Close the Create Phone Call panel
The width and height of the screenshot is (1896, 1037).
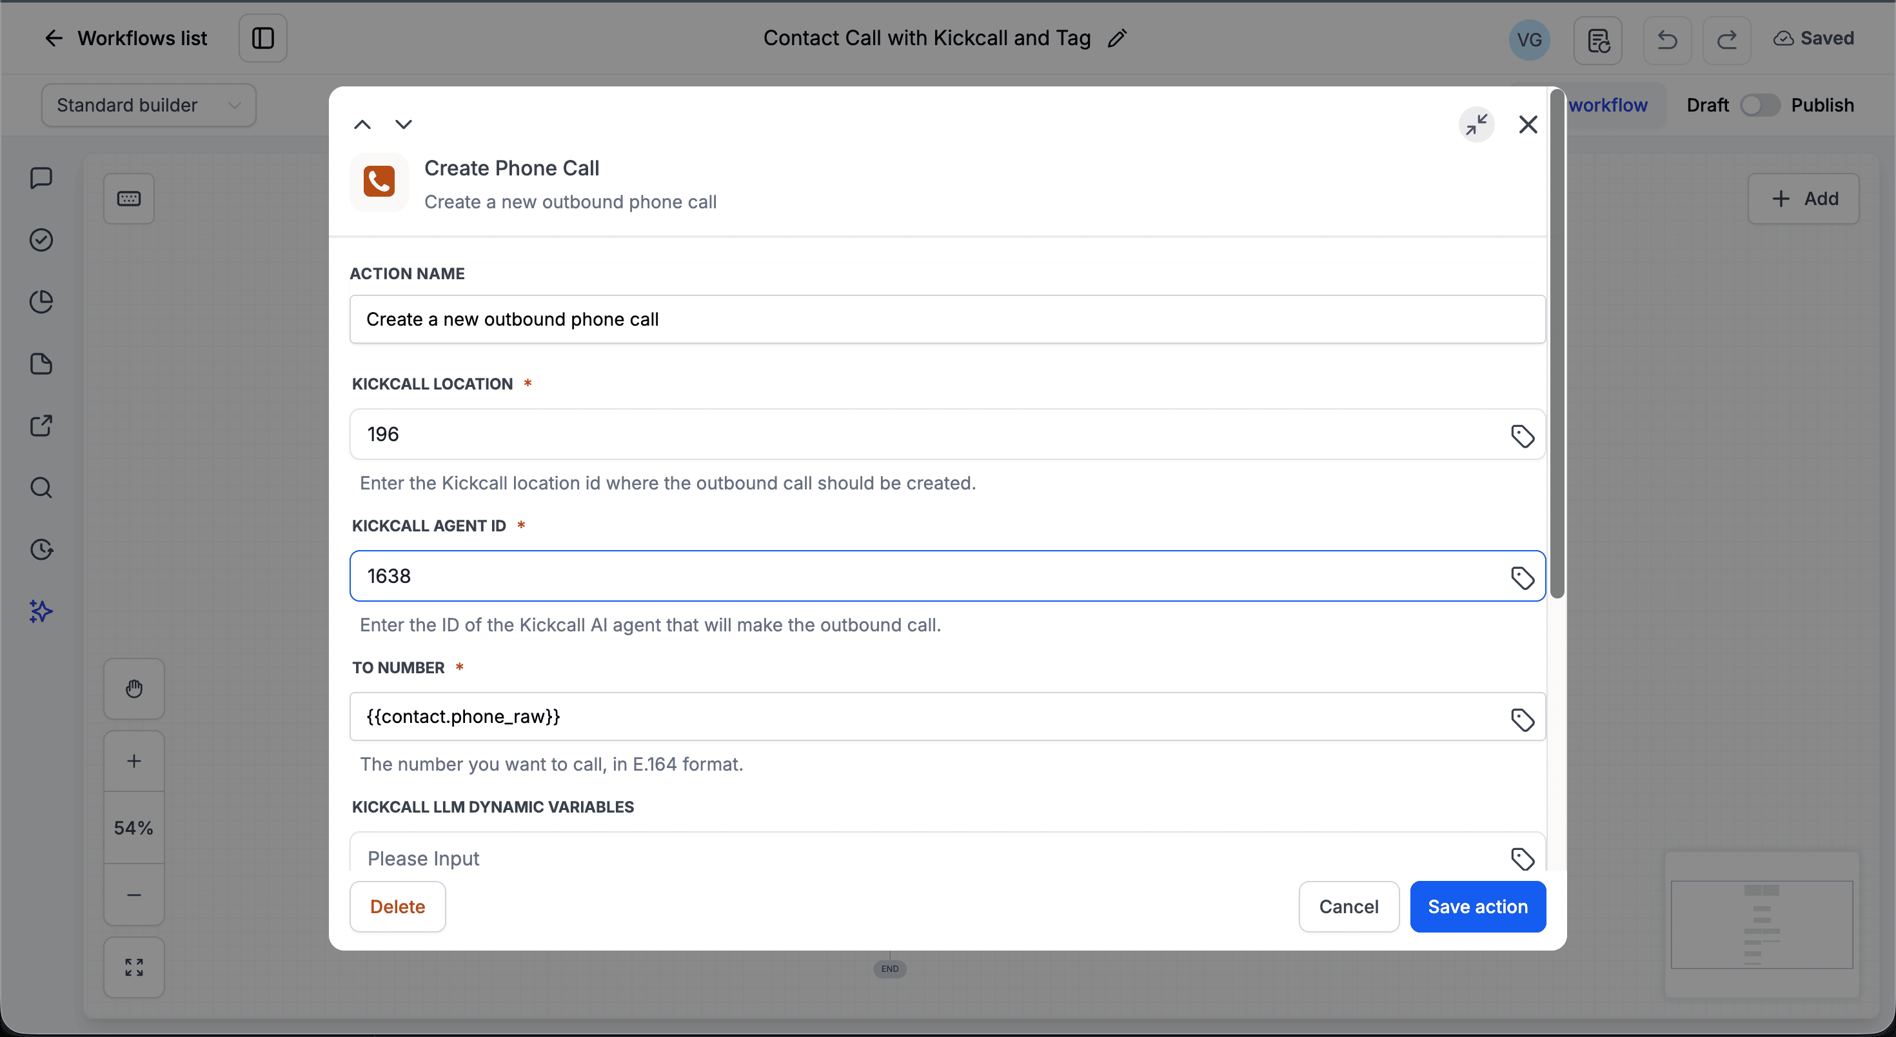pyautogui.click(x=1528, y=124)
